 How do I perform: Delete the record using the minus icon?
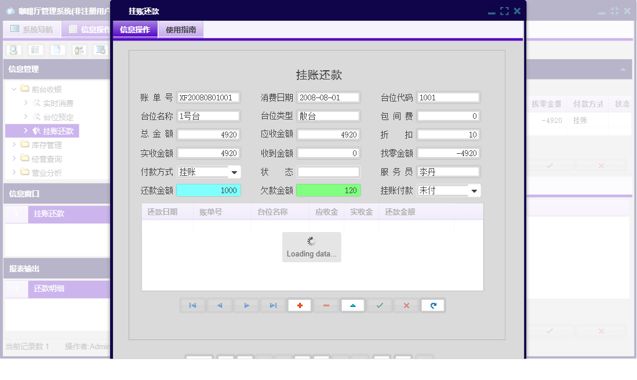tap(326, 305)
